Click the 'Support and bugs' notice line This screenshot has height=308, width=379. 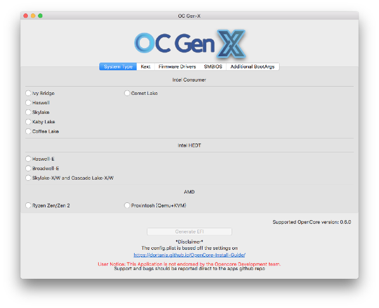tap(189, 269)
